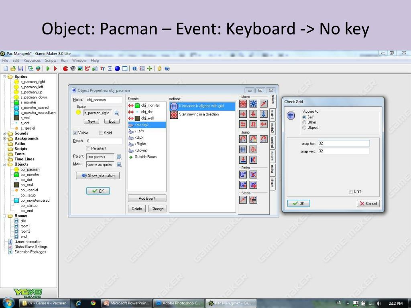Open the Parent selection menu button

[x=119, y=157]
